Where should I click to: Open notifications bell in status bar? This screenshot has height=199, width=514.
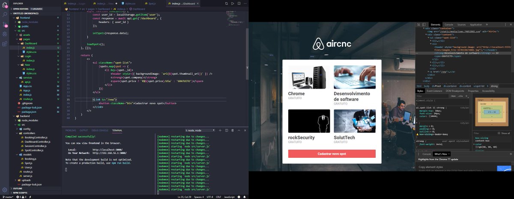(244, 197)
